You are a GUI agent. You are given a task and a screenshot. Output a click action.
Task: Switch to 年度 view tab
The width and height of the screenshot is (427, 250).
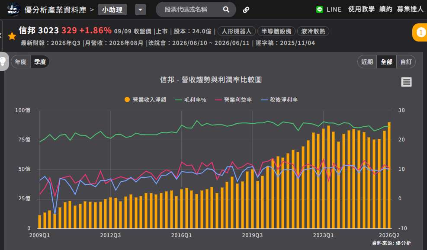(21, 62)
